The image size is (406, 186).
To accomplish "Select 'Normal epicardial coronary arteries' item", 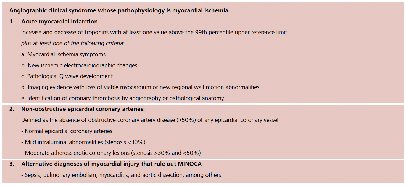I will [x=67, y=131].
